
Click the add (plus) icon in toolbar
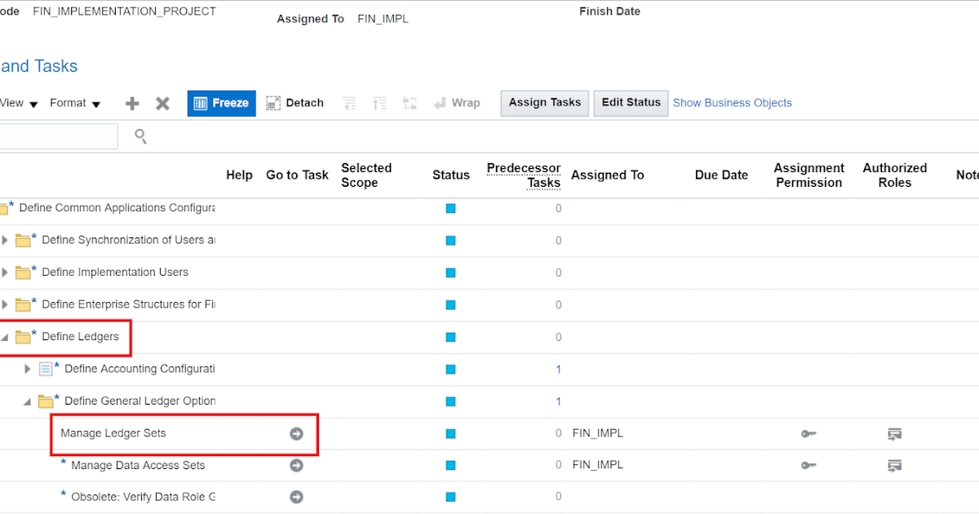tap(132, 104)
